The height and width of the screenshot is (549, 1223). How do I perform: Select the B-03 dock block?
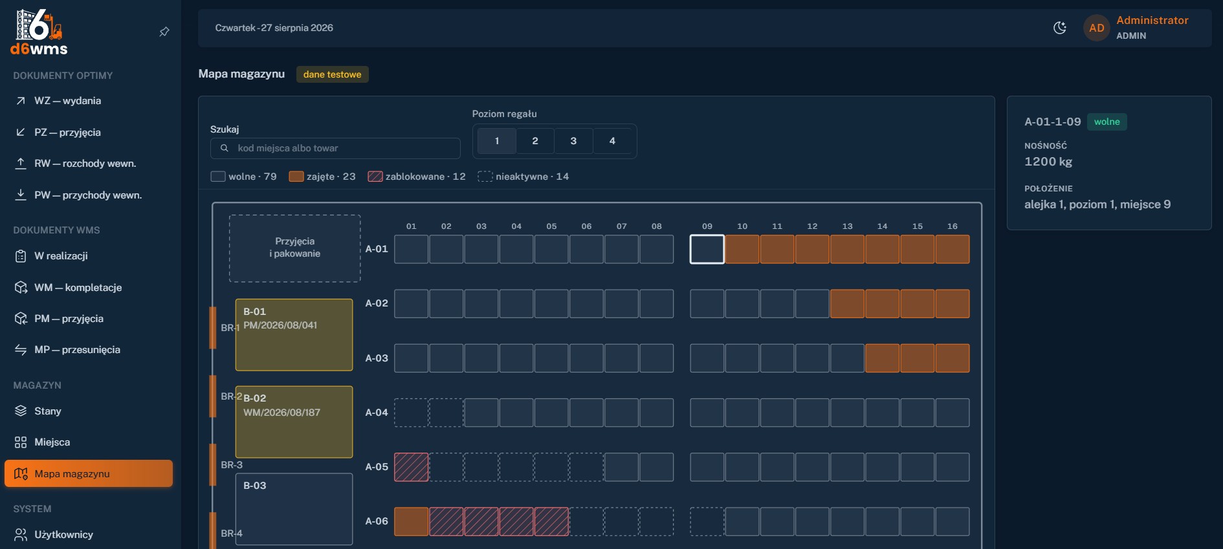coord(294,510)
